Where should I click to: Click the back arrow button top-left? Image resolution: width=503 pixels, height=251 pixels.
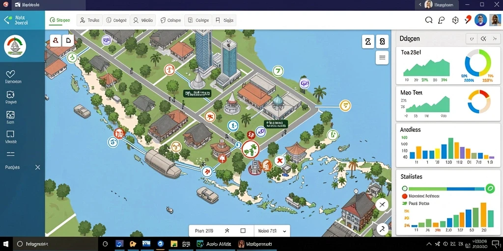pos(7,20)
